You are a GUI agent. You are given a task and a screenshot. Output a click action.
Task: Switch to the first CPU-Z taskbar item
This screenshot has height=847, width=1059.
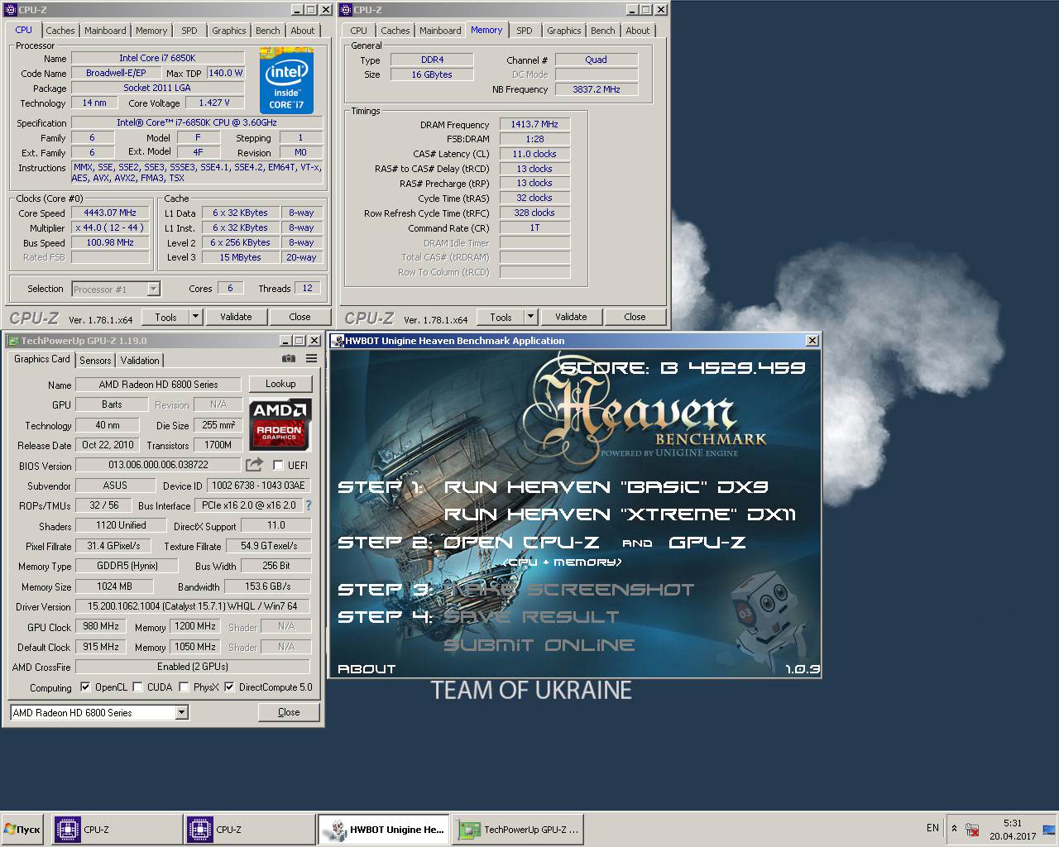coord(117,830)
